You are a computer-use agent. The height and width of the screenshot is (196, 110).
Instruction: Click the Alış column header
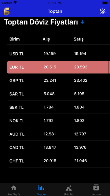46,39
